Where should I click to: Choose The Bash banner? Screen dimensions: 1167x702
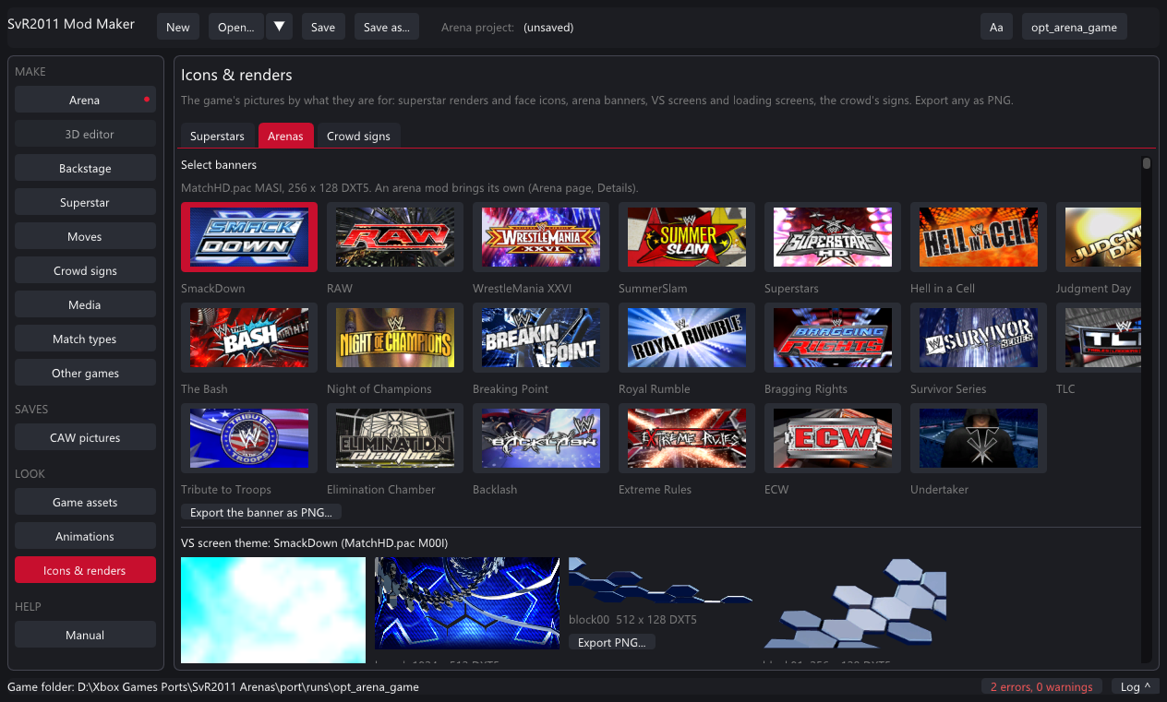249,338
